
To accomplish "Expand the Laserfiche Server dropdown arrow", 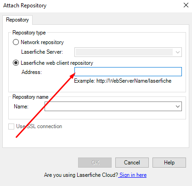I will tap(178, 52).
